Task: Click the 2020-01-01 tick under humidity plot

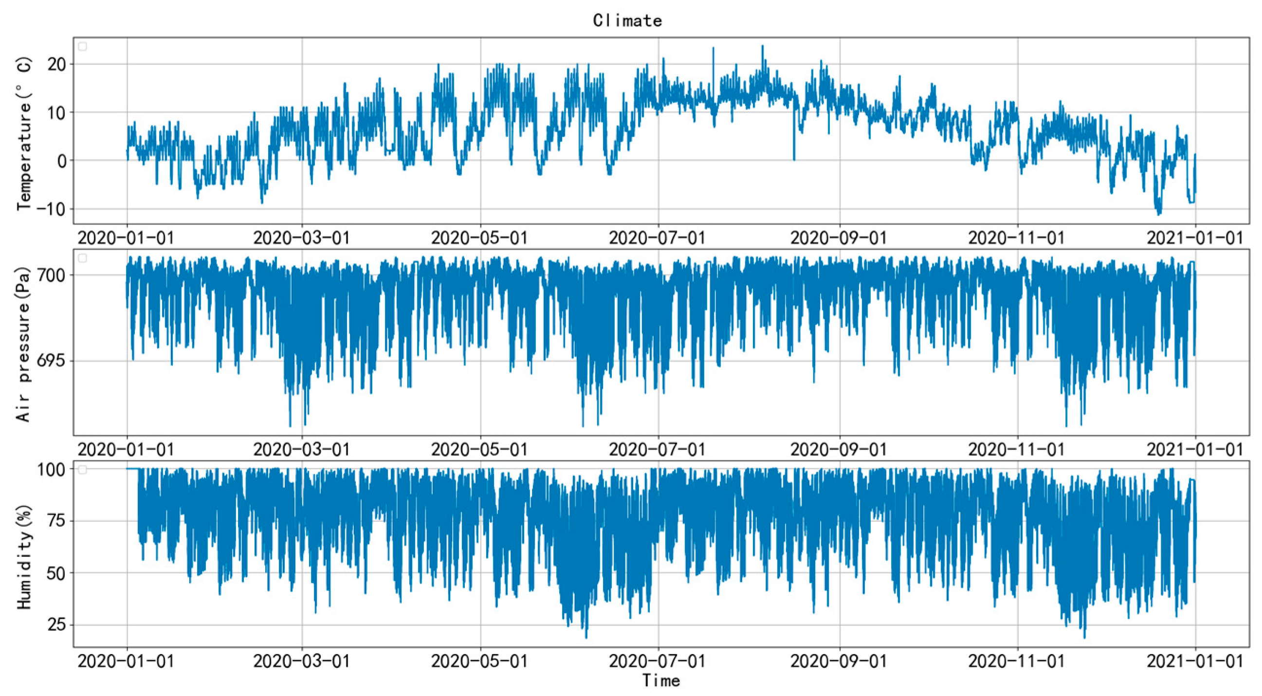Action: (x=126, y=661)
